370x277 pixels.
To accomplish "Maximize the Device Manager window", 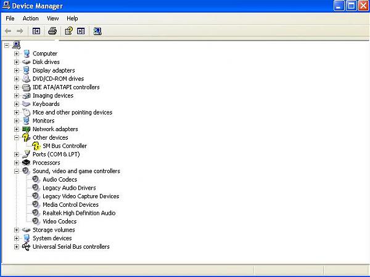I will (351, 6).
